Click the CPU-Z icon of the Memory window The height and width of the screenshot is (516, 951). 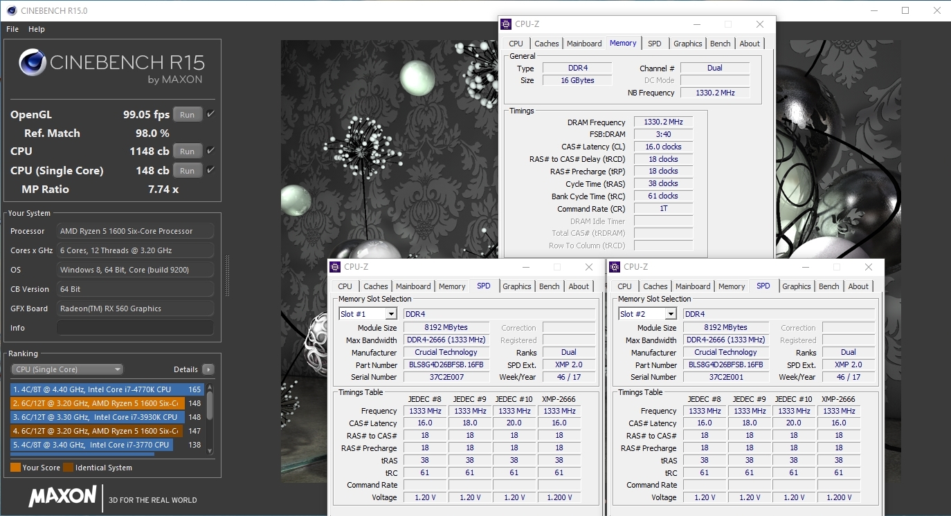point(507,24)
